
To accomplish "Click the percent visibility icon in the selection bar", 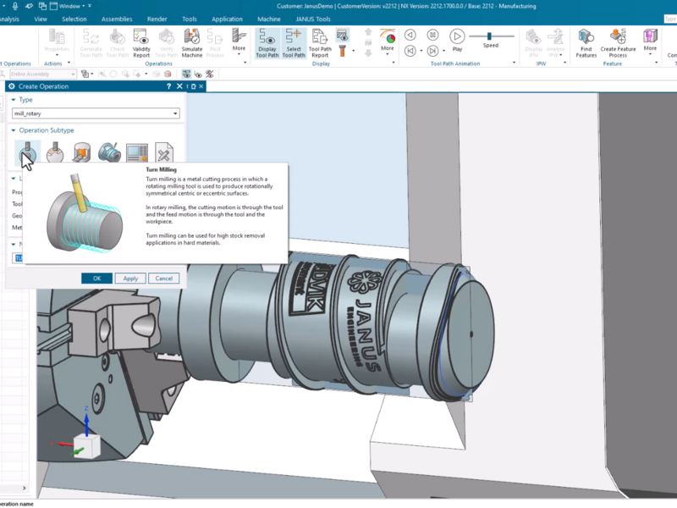I will pos(209,74).
